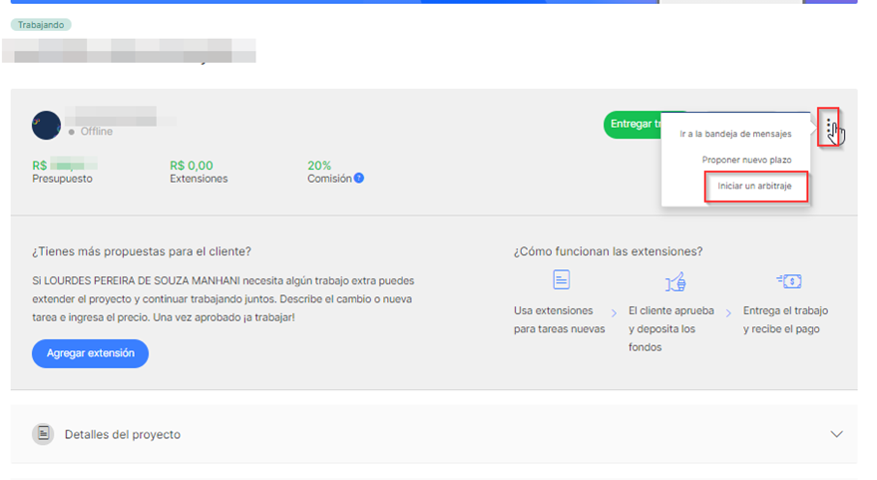The width and height of the screenshot is (877, 480).
Task: Click the "Detalles del proyecto" section title
Action: tap(122, 435)
